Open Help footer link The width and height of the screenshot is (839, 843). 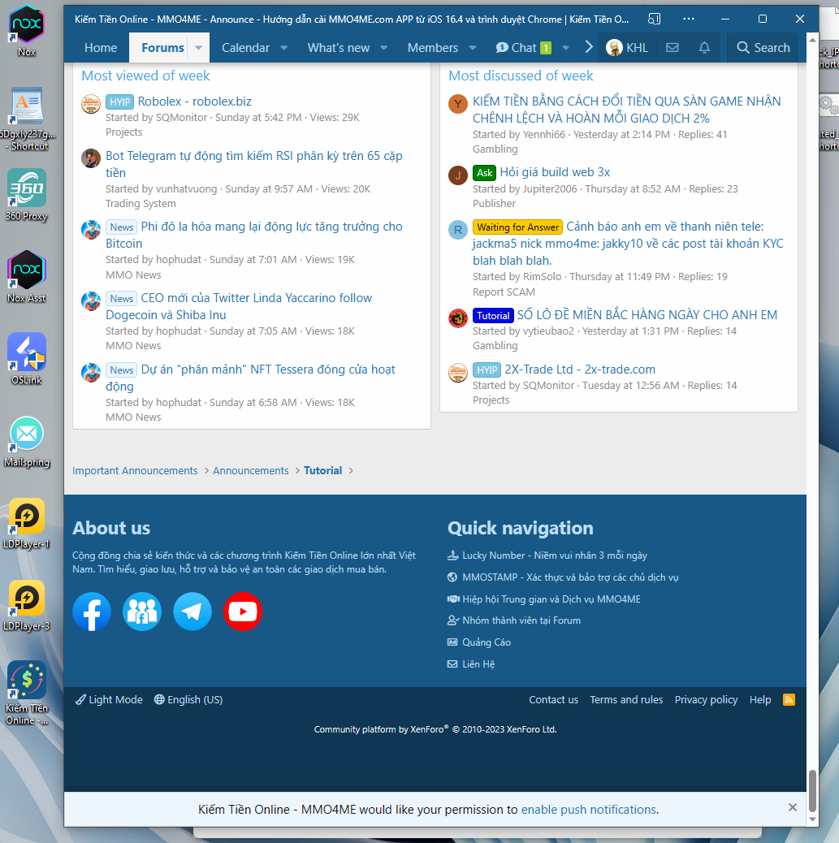760,699
